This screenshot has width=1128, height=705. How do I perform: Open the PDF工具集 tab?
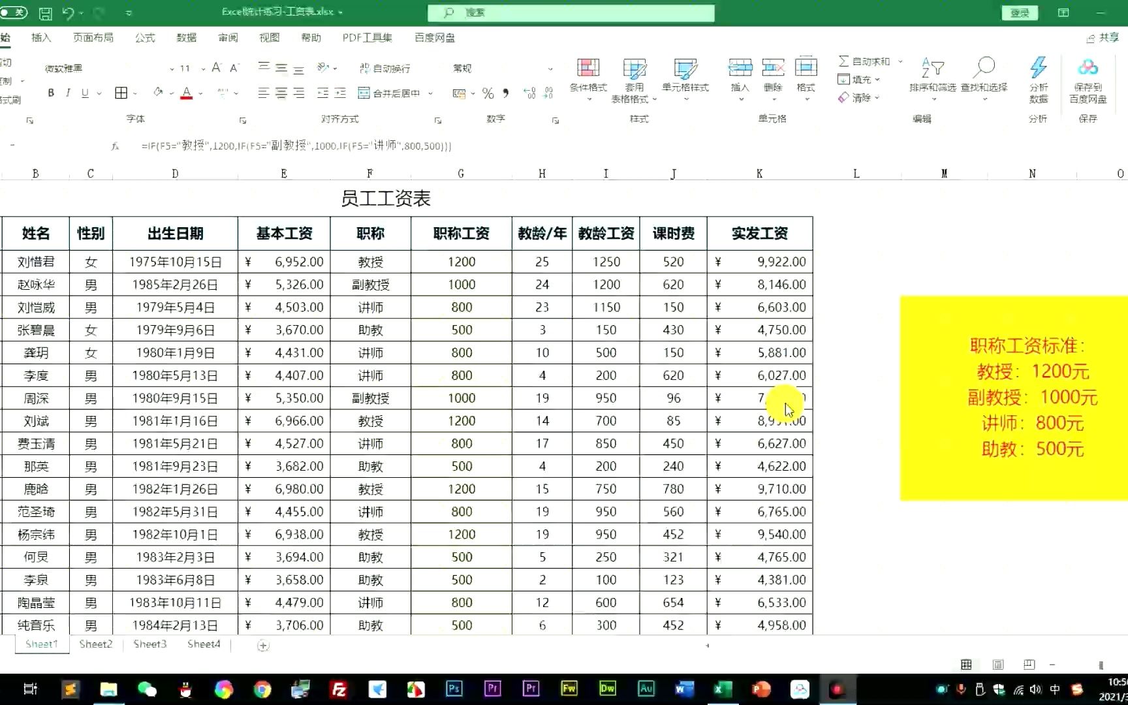pos(367,38)
